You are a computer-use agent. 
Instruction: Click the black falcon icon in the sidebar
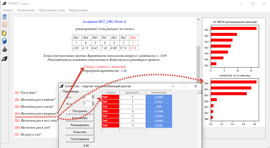point(4,59)
